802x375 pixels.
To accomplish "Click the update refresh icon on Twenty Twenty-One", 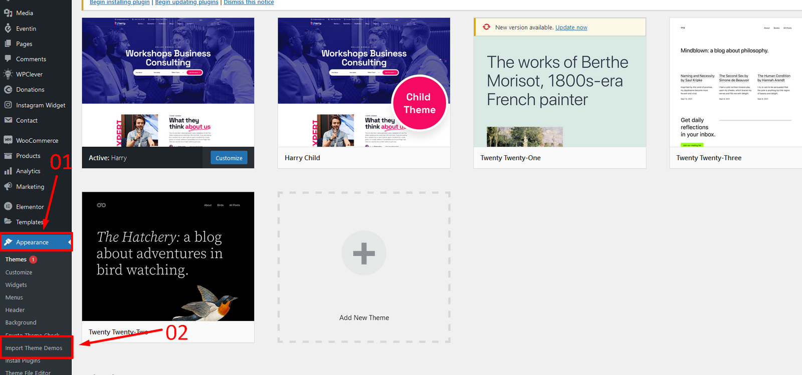I will (486, 27).
